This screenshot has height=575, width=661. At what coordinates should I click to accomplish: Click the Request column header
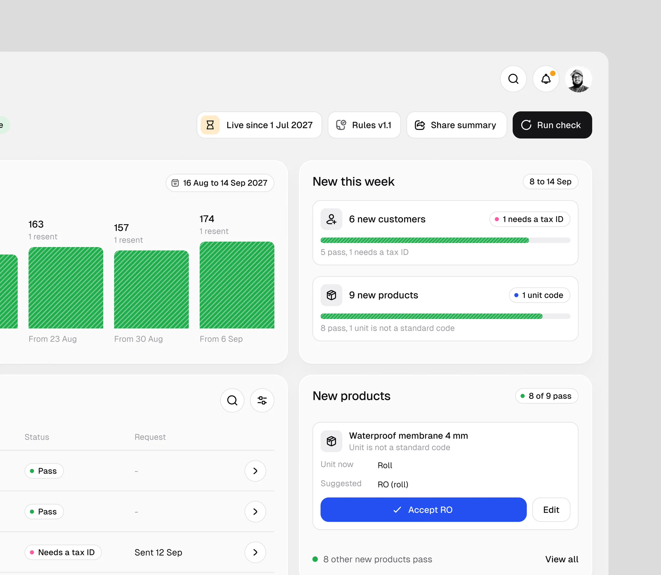150,437
